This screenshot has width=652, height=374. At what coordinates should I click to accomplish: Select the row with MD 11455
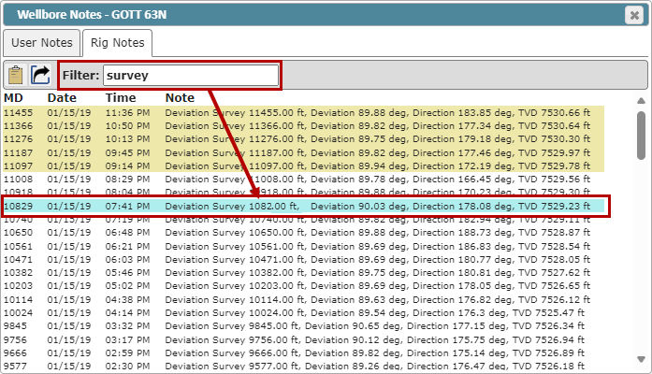tap(303, 112)
